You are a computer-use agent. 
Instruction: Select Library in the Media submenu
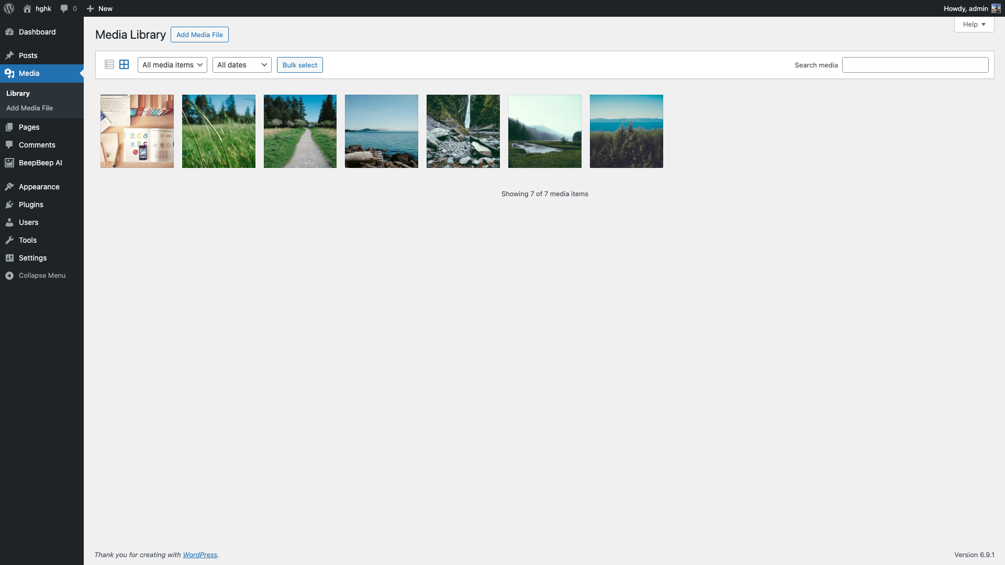pyautogui.click(x=18, y=93)
